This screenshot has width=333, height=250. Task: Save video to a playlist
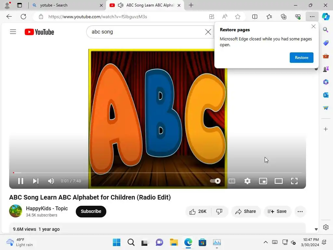277,211
